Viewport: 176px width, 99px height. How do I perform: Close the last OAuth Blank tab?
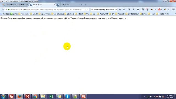point(81,5)
